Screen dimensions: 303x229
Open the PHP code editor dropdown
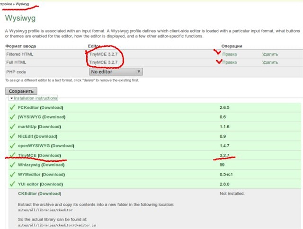[116, 71]
